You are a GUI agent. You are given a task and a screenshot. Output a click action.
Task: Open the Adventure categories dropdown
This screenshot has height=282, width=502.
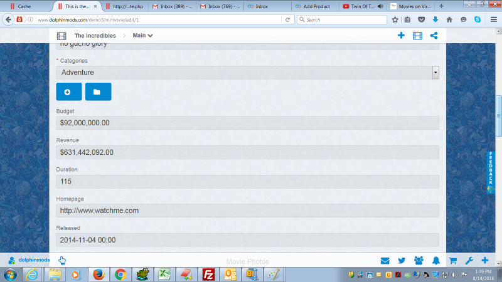(247, 73)
